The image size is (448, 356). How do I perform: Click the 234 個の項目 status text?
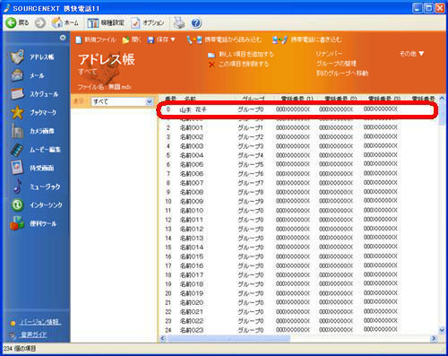[20, 349]
